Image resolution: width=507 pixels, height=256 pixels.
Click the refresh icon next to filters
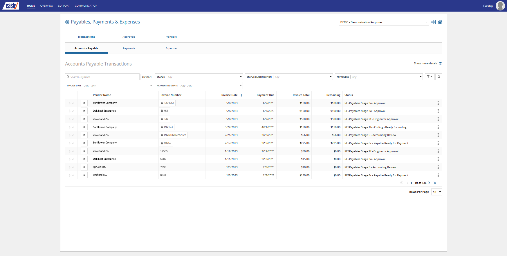(439, 77)
